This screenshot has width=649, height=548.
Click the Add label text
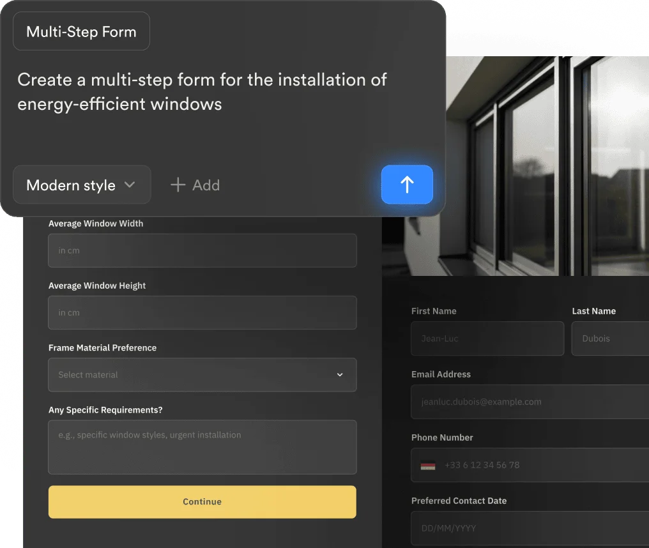pyautogui.click(x=206, y=185)
